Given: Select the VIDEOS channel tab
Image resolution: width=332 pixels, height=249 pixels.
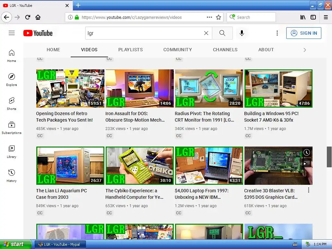Looking at the screenshot, I should 89,50.
